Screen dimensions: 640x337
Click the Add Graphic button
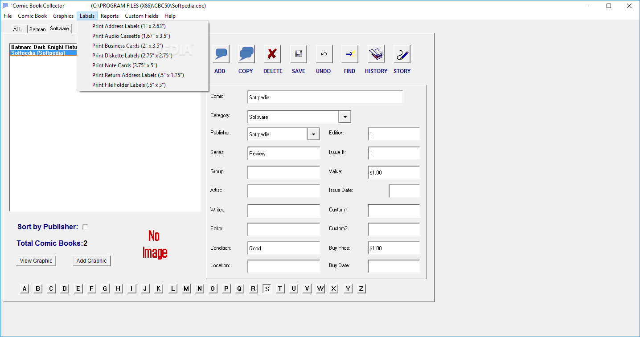[x=92, y=261]
